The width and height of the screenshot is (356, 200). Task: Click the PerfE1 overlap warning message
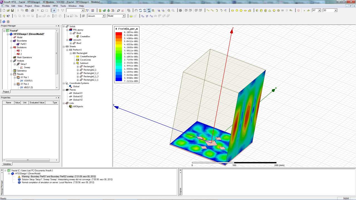(58, 176)
